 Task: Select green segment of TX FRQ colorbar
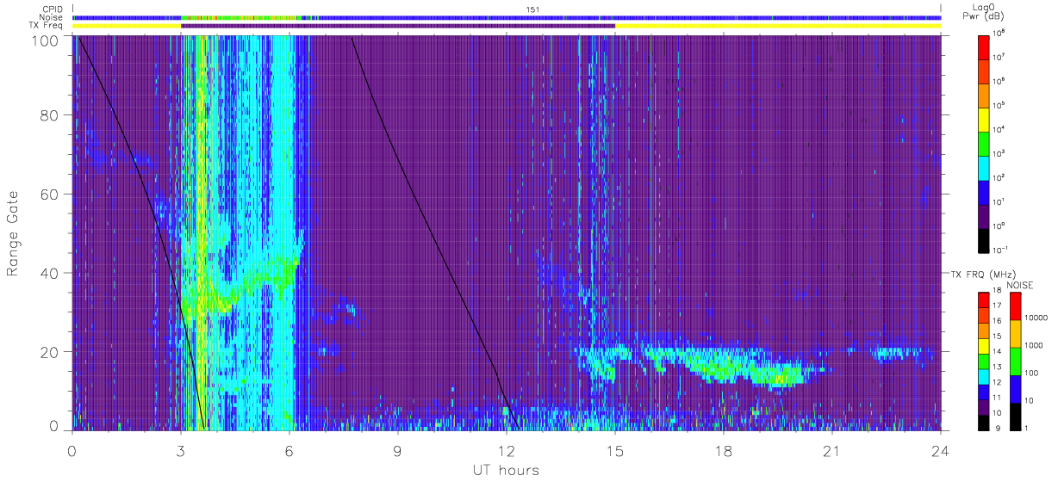pos(985,361)
